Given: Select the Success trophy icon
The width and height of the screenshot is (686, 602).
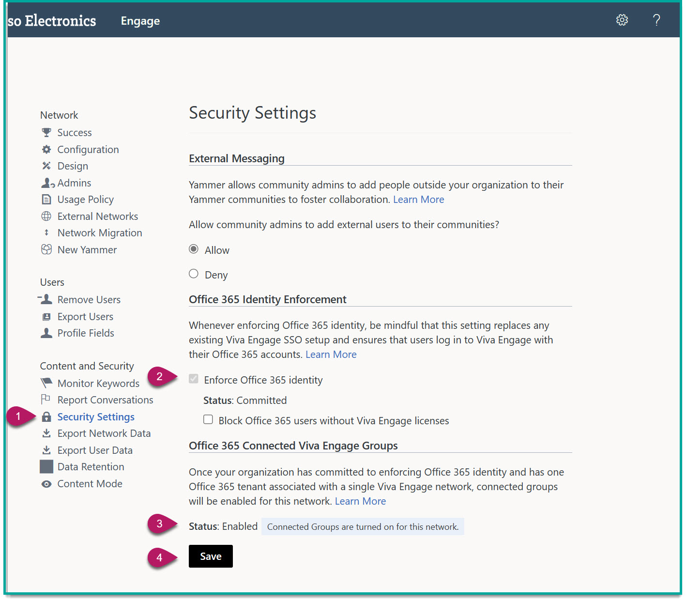Looking at the screenshot, I should pyautogui.click(x=46, y=132).
